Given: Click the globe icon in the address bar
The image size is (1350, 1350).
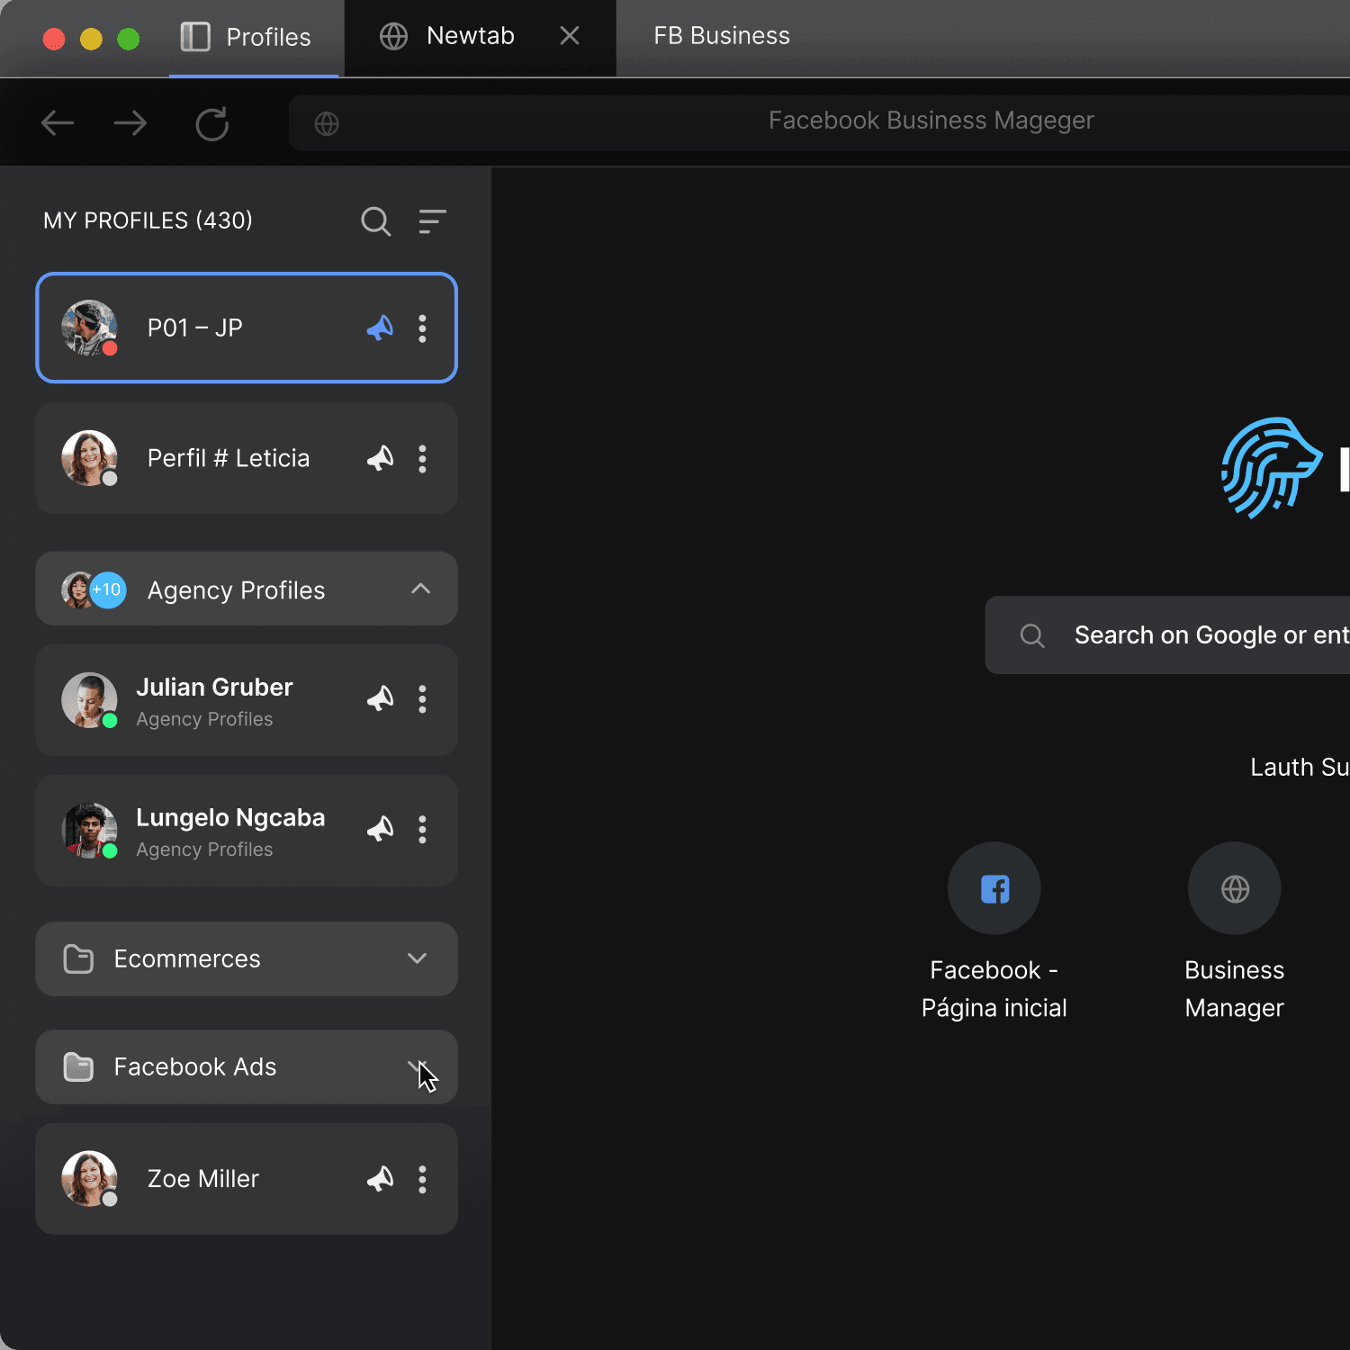Looking at the screenshot, I should 327,123.
